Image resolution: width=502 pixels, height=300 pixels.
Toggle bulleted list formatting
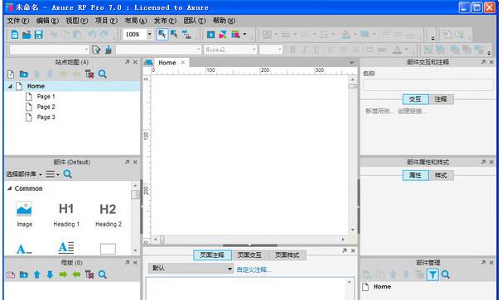tap(369, 50)
